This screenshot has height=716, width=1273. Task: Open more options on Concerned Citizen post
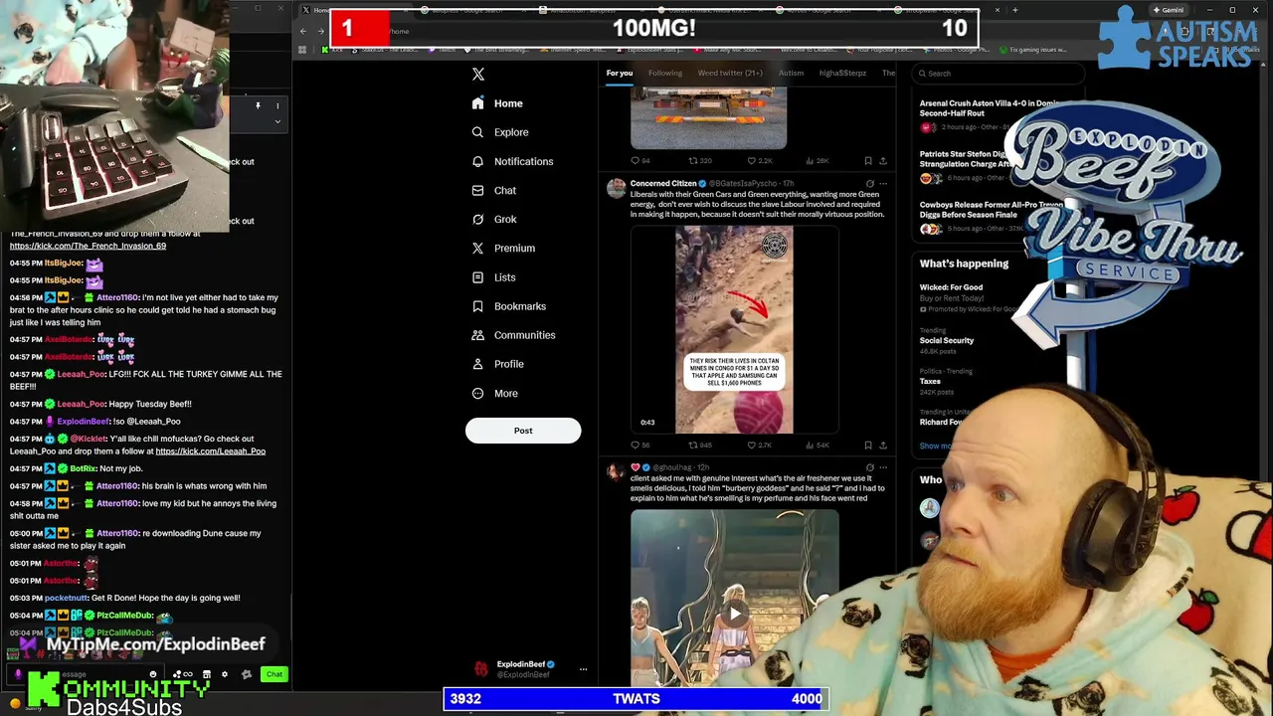point(883,183)
